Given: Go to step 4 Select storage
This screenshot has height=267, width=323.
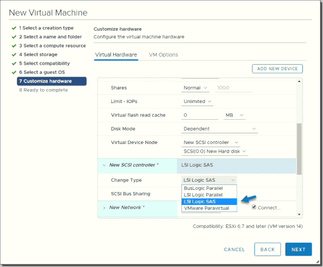Looking at the screenshot, I should [38, 54].
